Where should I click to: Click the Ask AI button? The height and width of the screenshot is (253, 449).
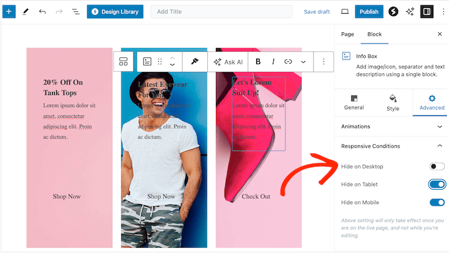228,62
